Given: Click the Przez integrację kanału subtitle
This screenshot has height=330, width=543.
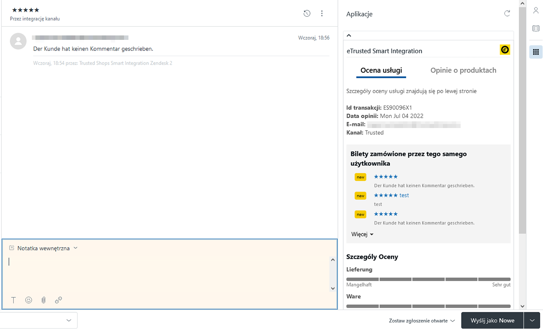Looking at the screenshot, I should point(35,19).
